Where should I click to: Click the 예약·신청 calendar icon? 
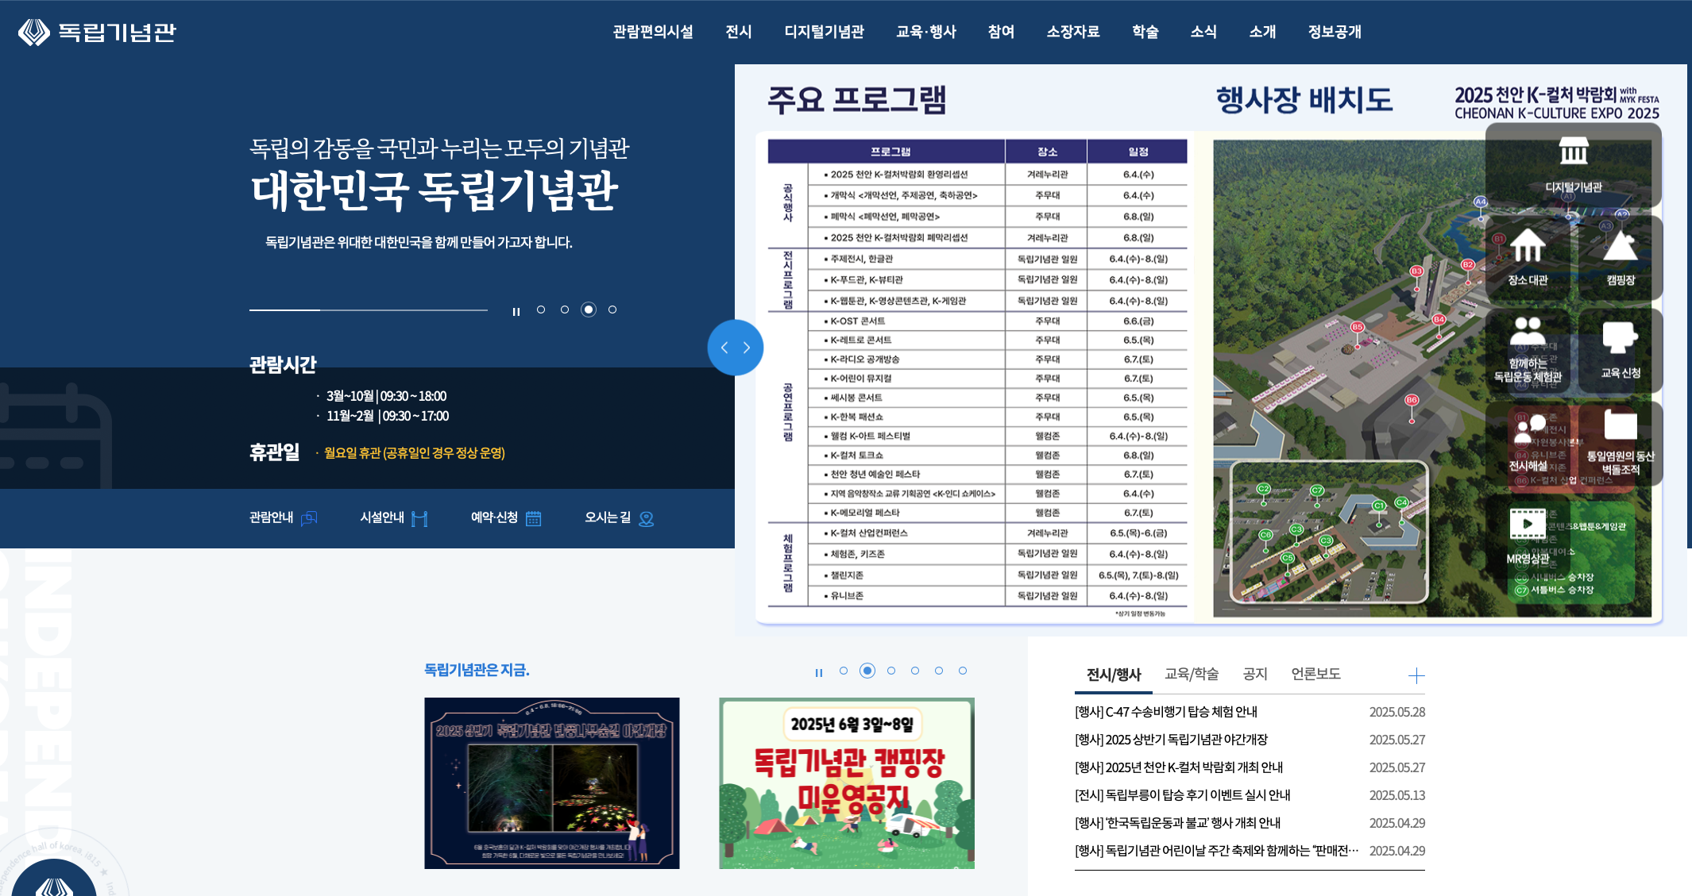[x=533, y=518]
